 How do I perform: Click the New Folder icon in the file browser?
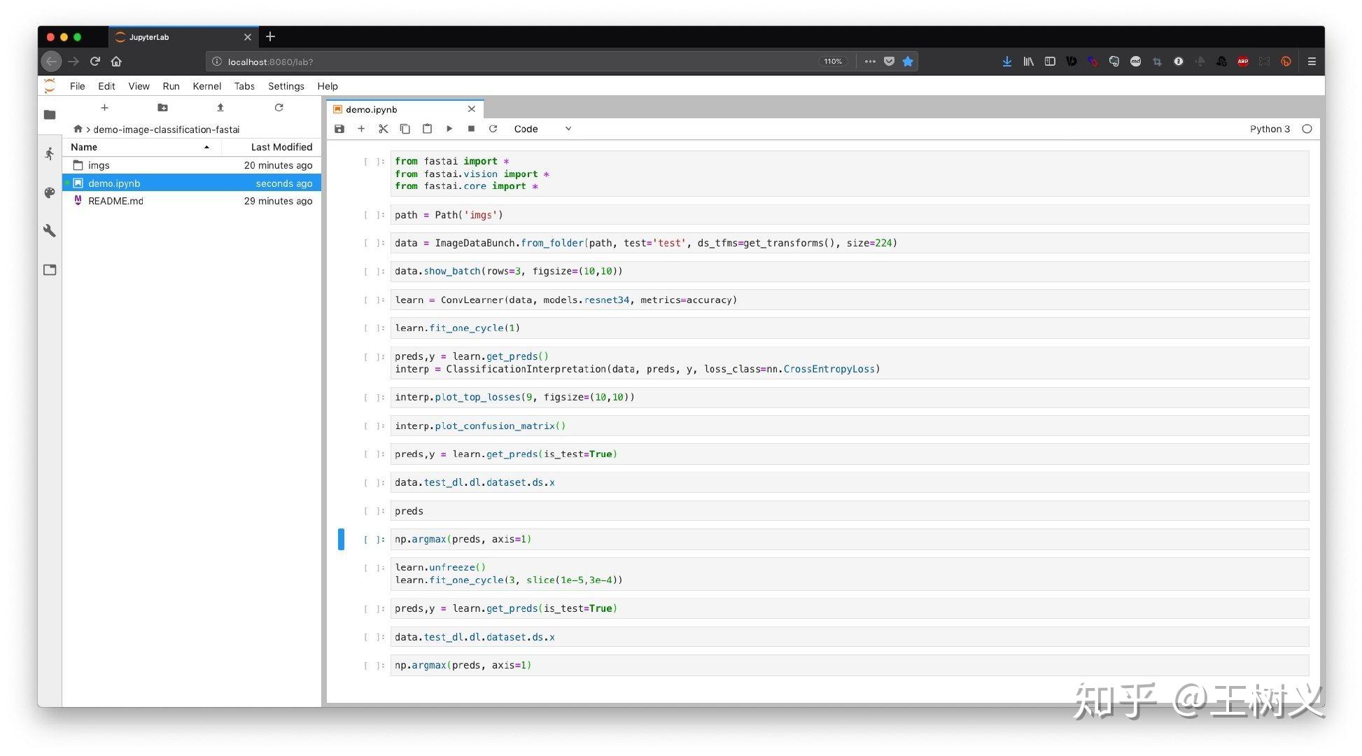162,108
